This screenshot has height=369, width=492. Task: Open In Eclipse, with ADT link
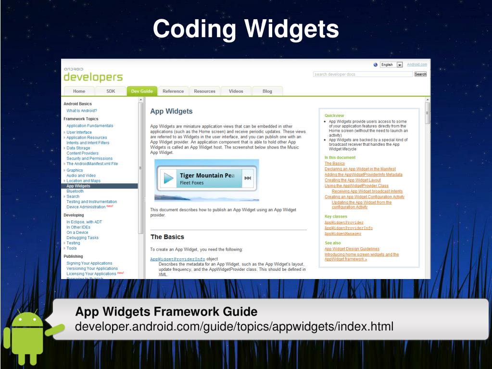click(x=84, y=222)
